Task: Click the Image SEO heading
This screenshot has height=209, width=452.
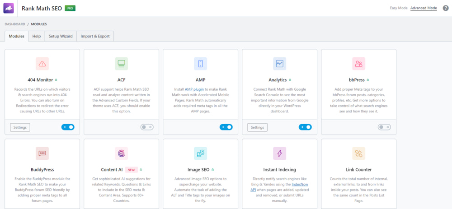Action: (198, 170)
